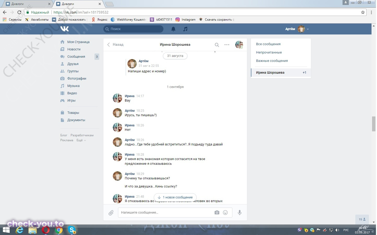Open Ирина Шорошева name in chat header

[x=175, y=45]
